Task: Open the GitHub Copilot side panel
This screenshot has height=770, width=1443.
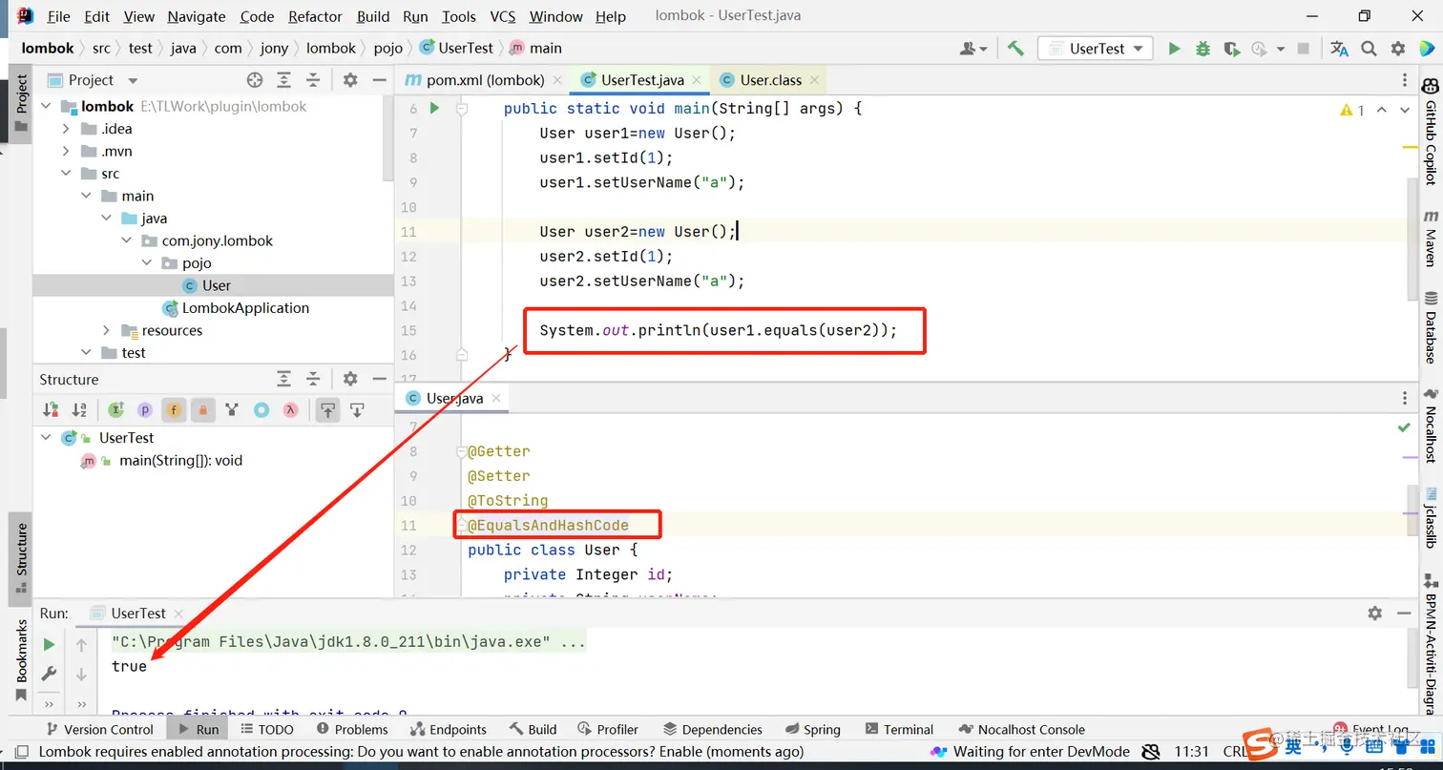Action: [x=1431, y=132]
